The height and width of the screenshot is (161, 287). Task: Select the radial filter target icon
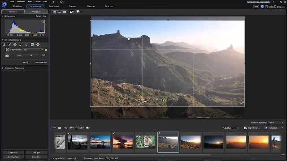(38, 45)
